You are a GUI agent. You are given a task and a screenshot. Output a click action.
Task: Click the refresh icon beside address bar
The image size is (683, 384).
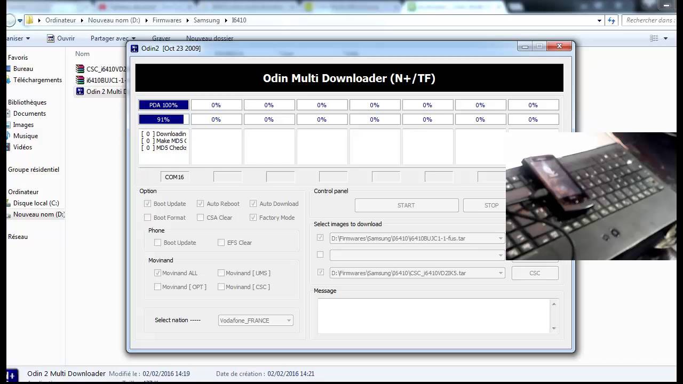pyautogui.click(x=611, y=20)
